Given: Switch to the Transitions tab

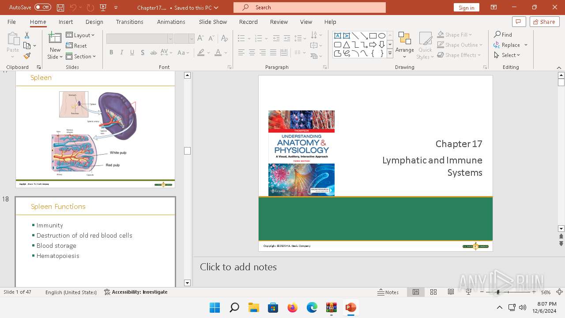Looking at the screenshot, I should (130, 22).
